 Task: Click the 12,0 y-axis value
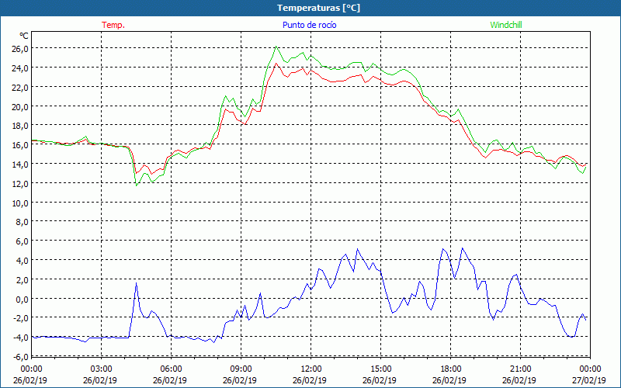coord(20,184)
